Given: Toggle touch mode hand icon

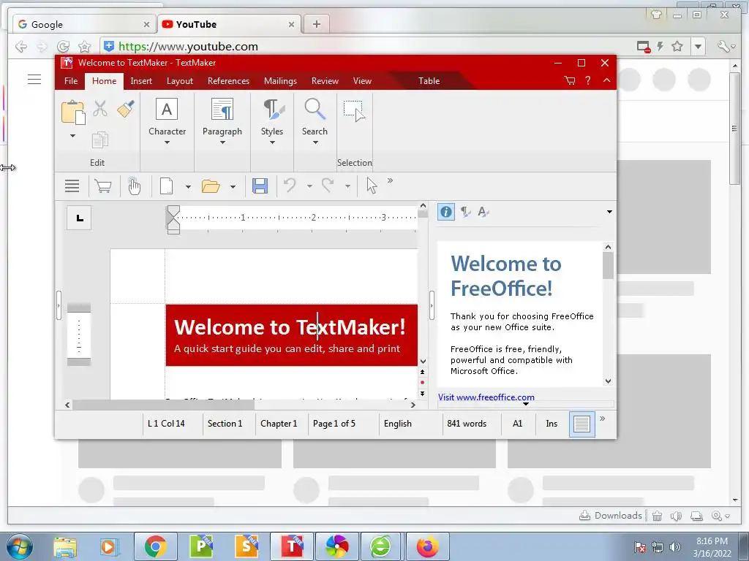Looking at the screenshot, I should (135, 186).
